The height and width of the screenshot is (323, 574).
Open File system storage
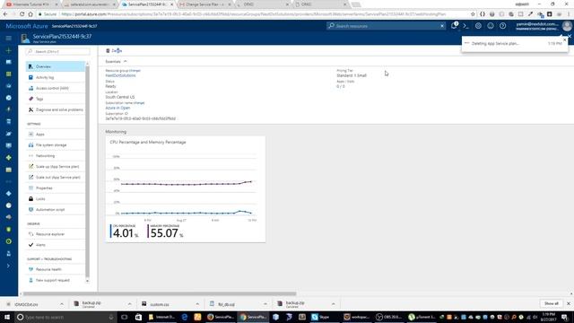(x=56, y=145)
